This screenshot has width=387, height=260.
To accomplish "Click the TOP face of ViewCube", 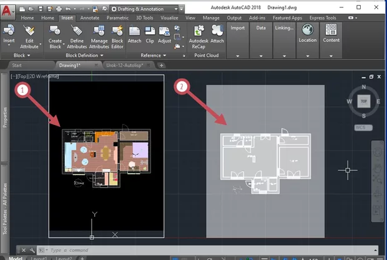I will point(363,101).
